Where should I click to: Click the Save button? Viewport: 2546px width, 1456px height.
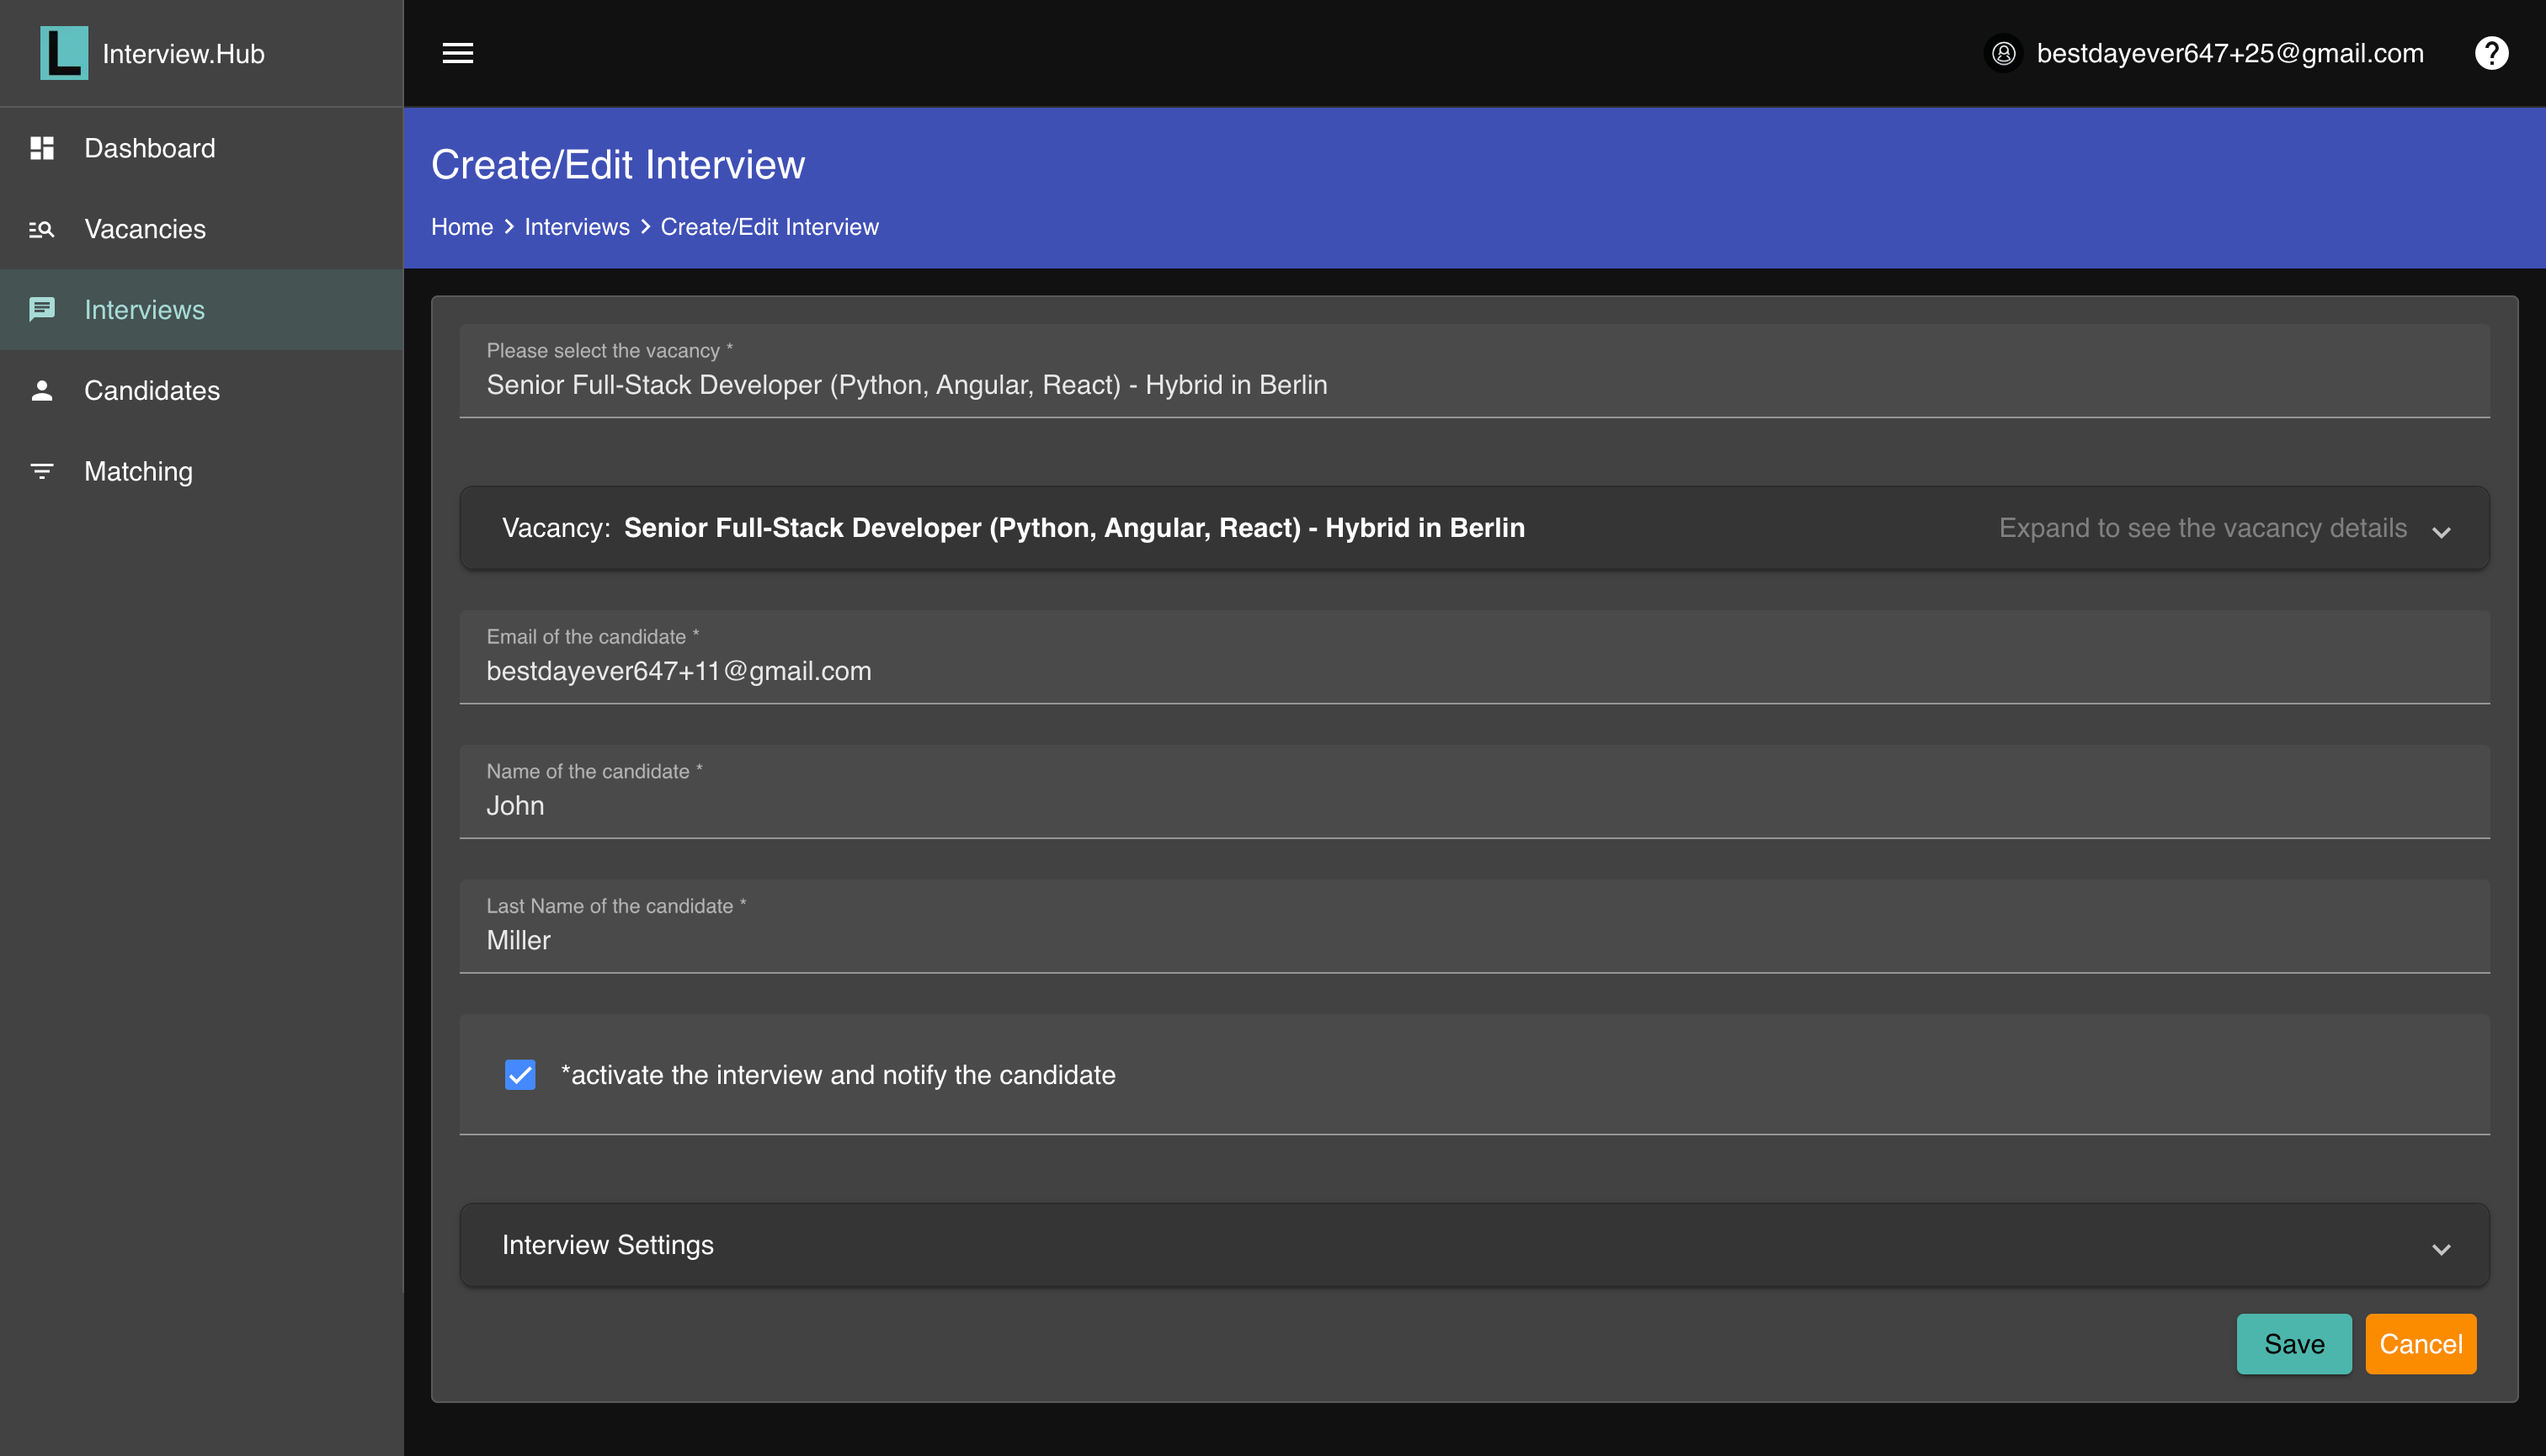pyautogui.click(x=2293, y=1344)
